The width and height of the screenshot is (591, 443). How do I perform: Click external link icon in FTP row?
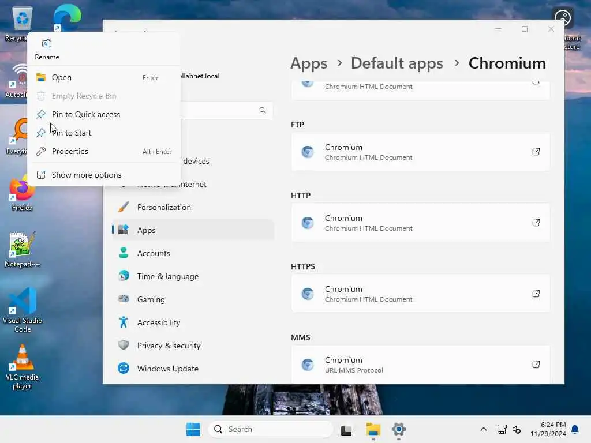[x=536, y=152]
